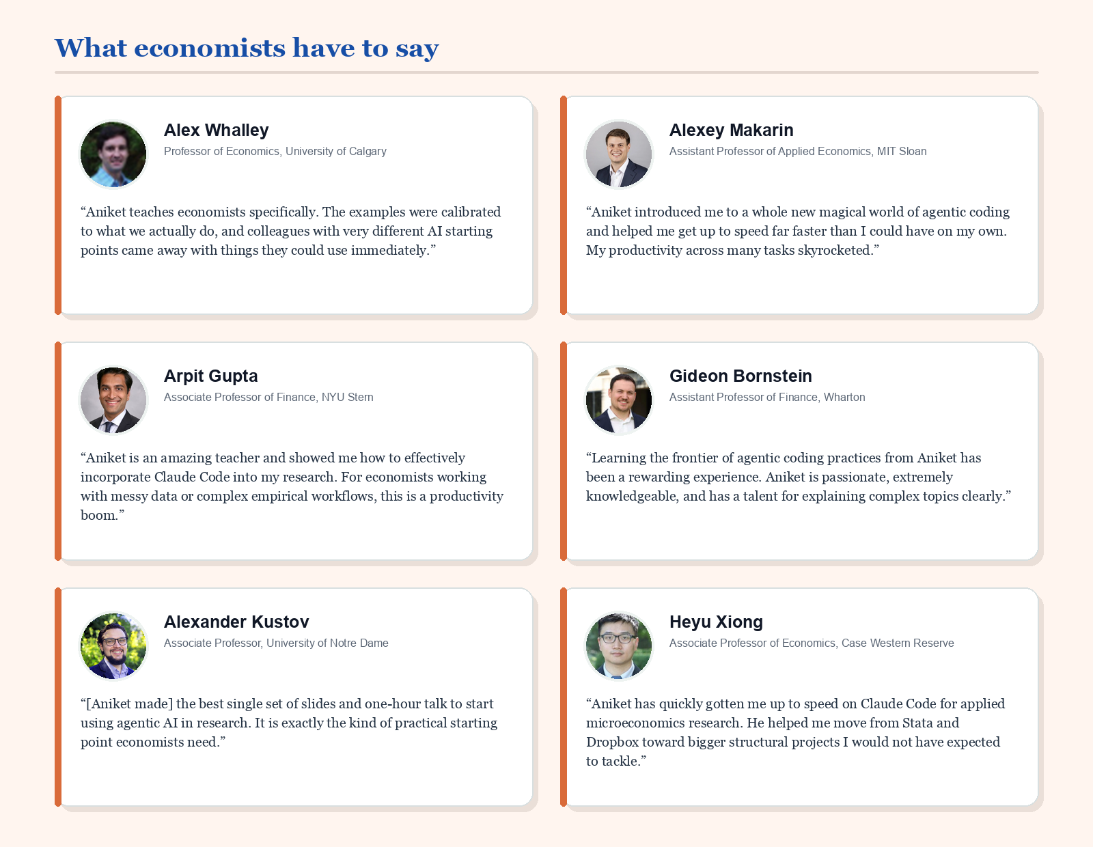This screenshot has width=1093, height=847.
Task: Click the 'What economists have to say' title
Action: [x=247, y=48]
